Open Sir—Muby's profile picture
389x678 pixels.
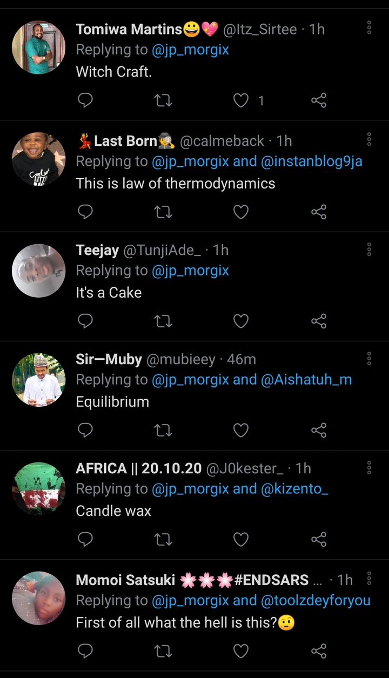click(x=38, y=380)
